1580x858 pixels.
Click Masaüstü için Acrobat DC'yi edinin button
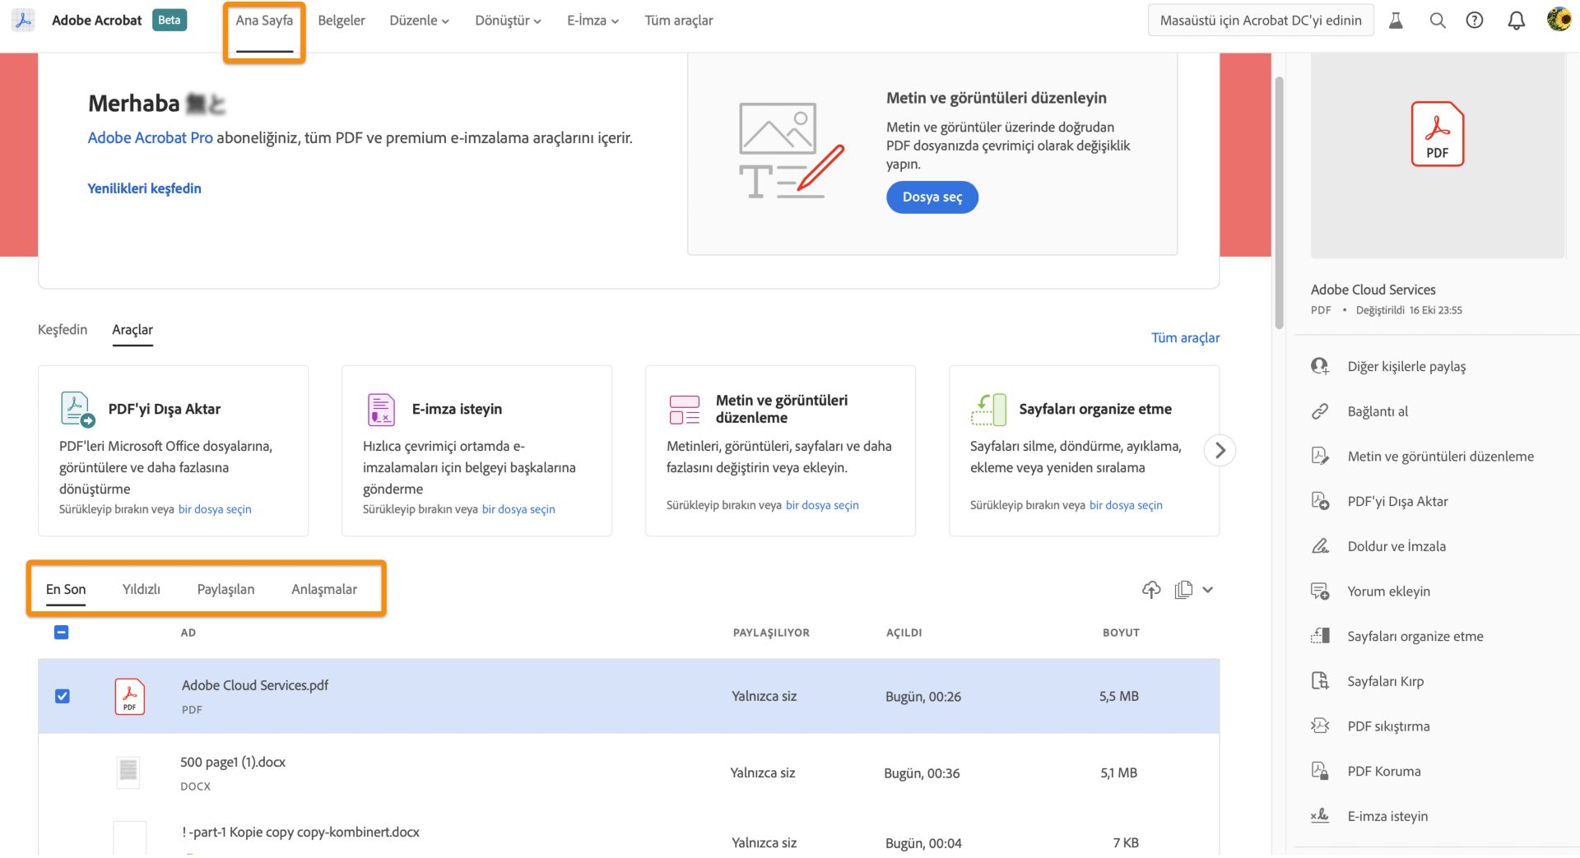[1261, 21]
